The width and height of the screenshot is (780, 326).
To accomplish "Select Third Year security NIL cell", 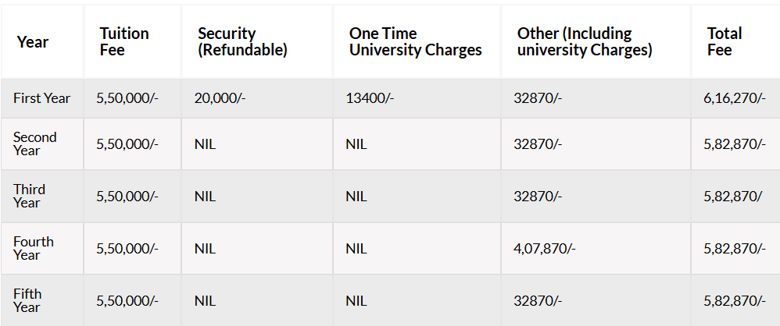I will coord(205,197).
